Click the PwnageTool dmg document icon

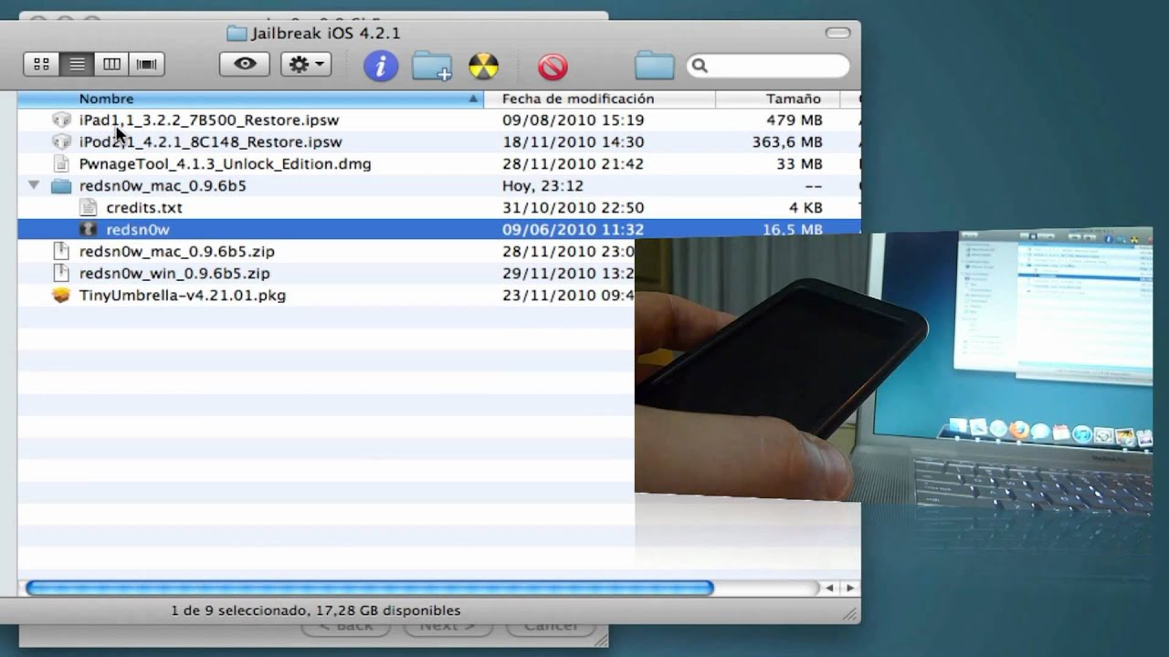click(x=61, y=163)
